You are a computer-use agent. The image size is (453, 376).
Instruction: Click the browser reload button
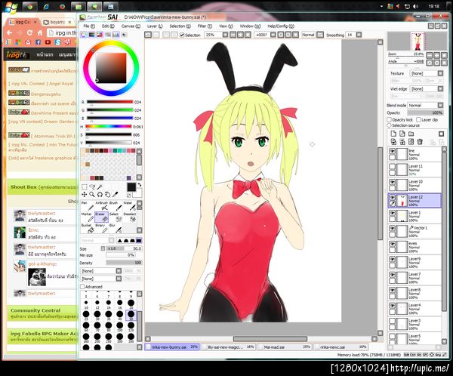[29, 32]
